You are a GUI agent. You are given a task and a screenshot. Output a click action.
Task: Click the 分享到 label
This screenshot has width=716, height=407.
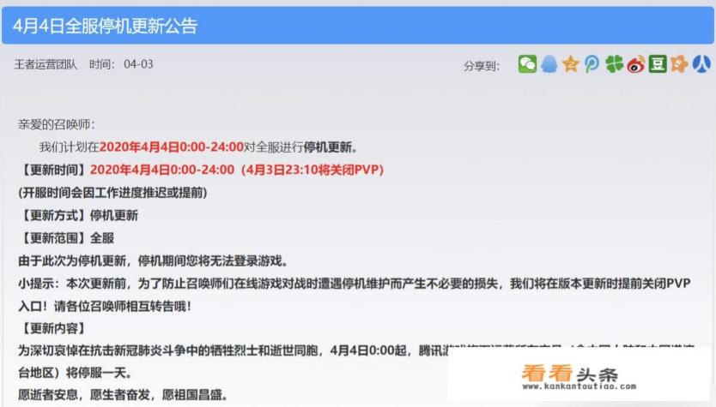[x=482, y=66]
